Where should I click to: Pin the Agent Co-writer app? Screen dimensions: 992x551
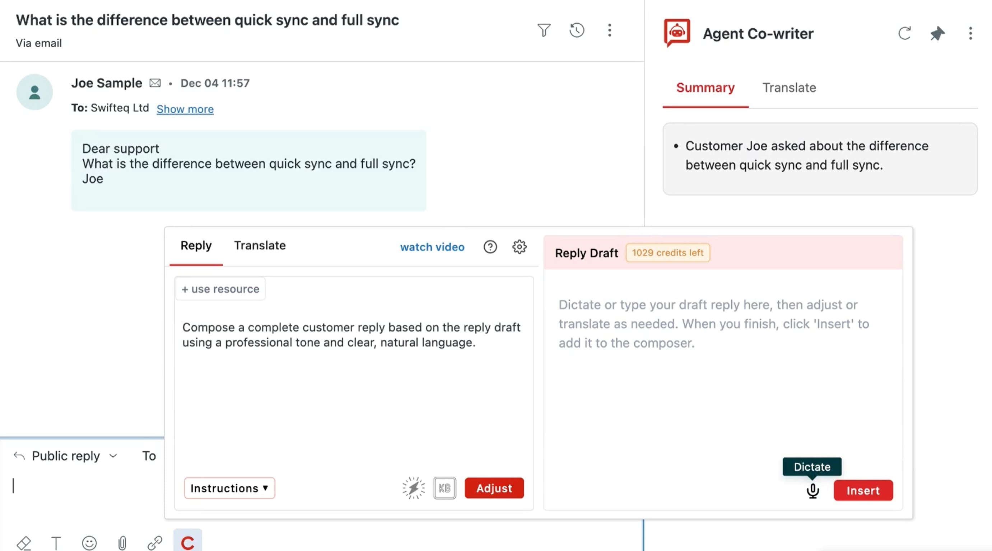coord(937,33)
